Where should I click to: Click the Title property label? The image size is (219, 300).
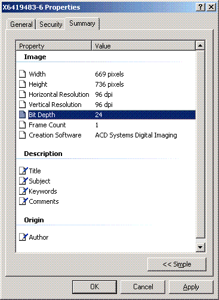[35, 171]
